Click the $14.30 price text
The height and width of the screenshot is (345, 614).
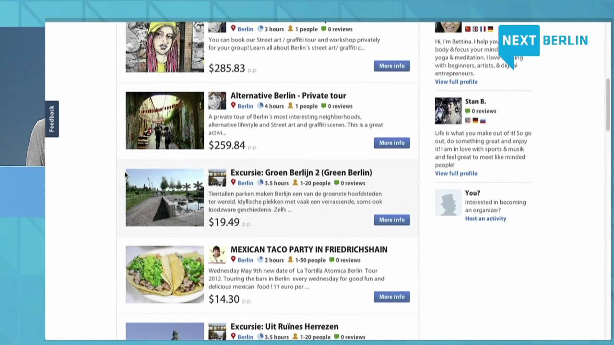[224, 299]
